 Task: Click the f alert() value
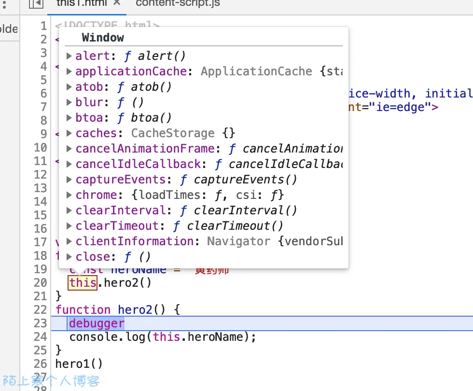click(155, 56)
